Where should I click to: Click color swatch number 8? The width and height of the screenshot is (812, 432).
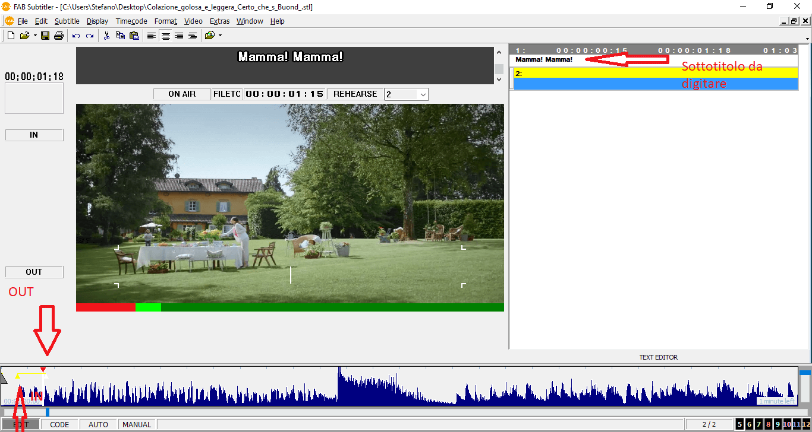[x=768, y=424]
